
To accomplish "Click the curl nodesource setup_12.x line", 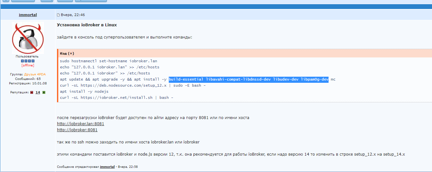I will (133, 85).
